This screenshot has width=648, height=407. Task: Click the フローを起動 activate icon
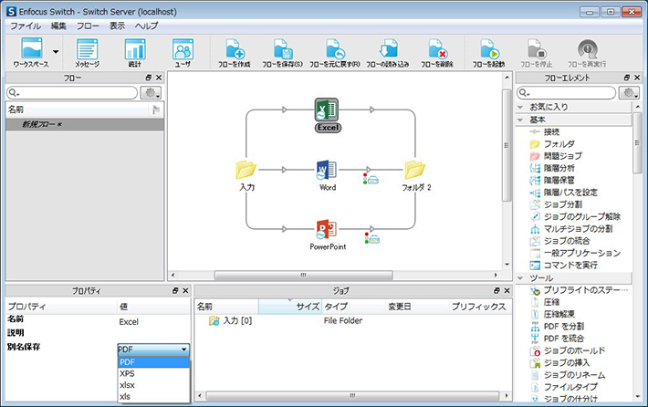[489, 53]
